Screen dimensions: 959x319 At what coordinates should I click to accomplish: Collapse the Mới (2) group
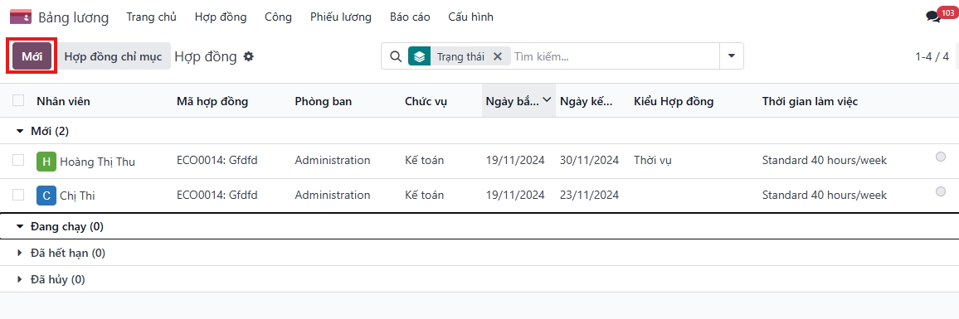[20, 132]
